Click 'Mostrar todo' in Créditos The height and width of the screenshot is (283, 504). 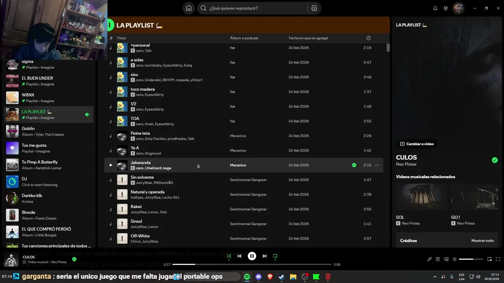pos(482,241)
